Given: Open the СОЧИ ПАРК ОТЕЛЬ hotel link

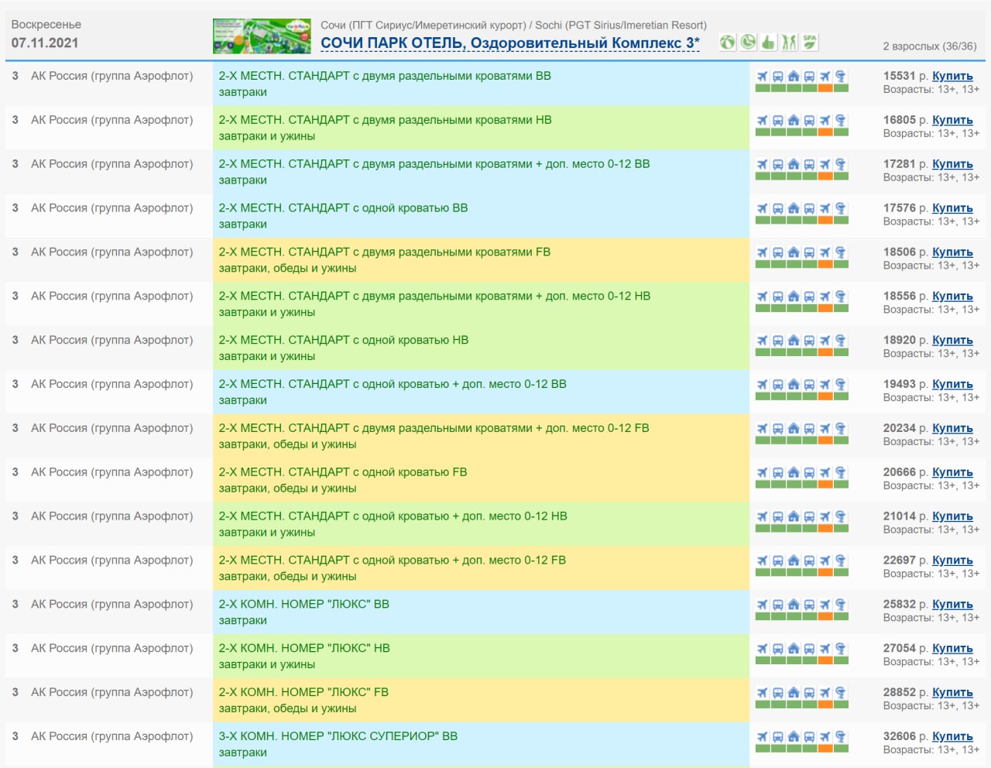Looking at the screenshot, I should 510,43.
